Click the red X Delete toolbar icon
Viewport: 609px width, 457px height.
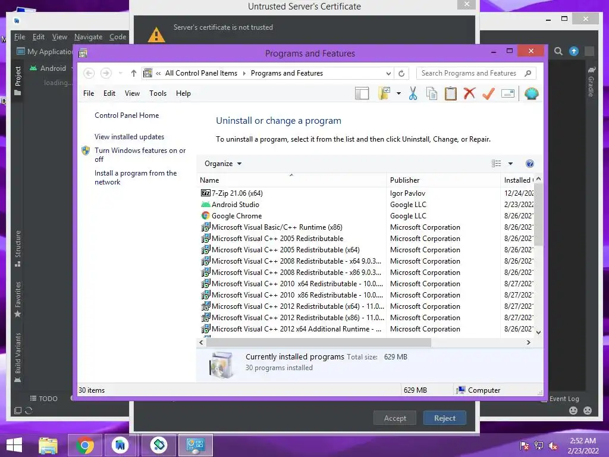click(469, 93)
